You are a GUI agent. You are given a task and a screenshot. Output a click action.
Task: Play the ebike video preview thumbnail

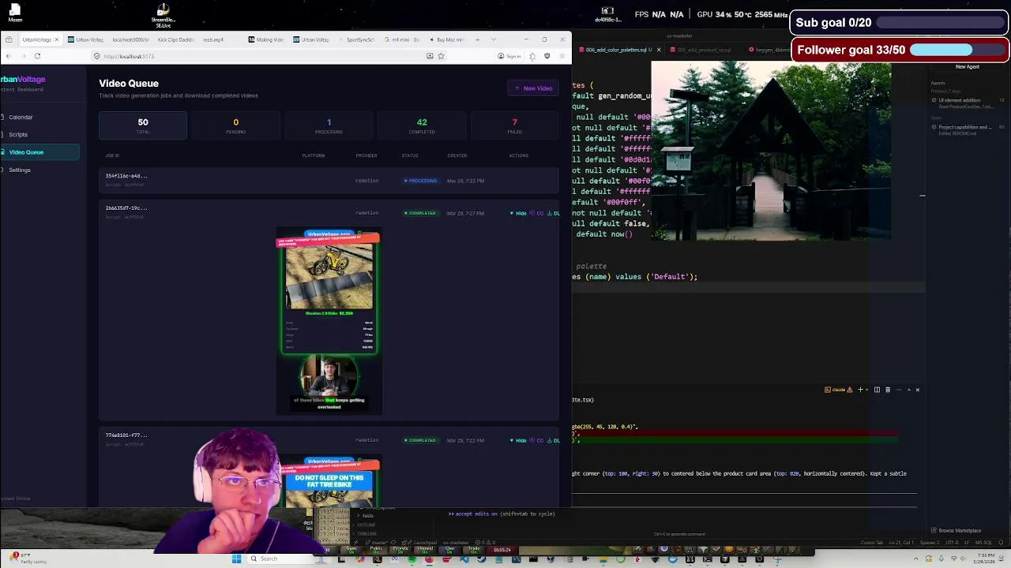point(329,322)
